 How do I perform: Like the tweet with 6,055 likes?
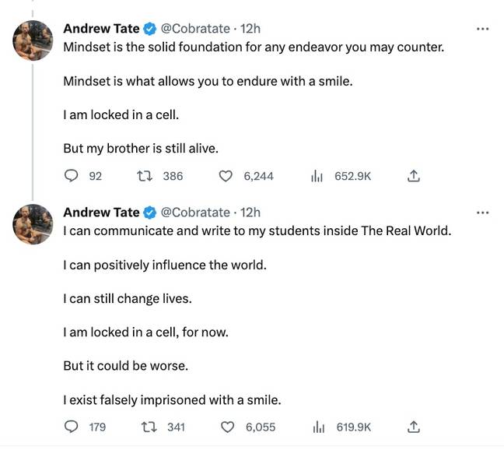(x=228, y=427)
